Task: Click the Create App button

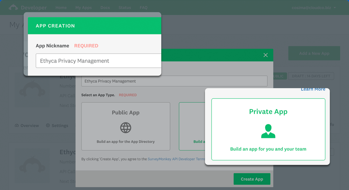Action: 252,179
